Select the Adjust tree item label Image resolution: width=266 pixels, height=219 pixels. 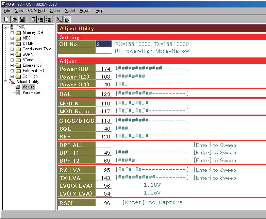(x=29, y=87)
